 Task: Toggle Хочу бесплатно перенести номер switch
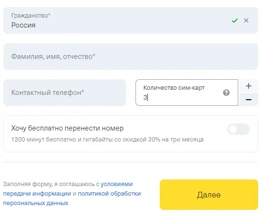[x=239, y=129]
